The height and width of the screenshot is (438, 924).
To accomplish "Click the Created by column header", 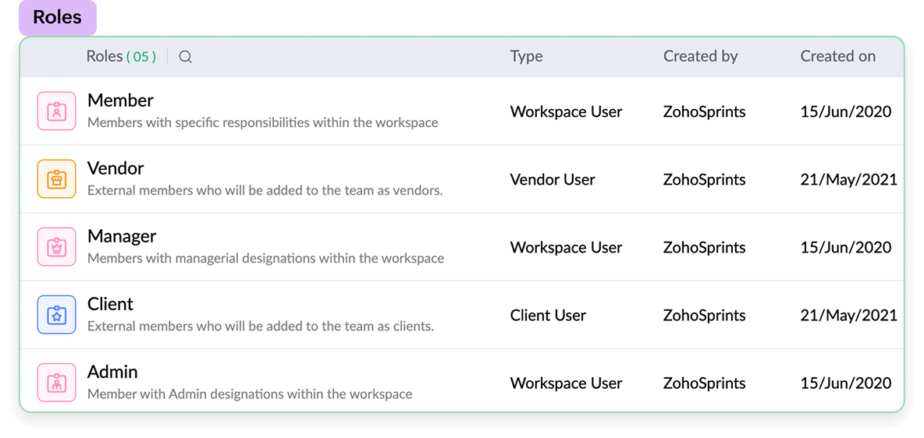I will (700, 56).
